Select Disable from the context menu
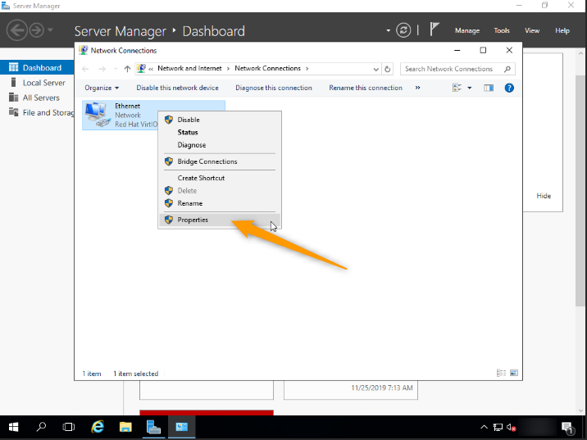This screenshot has height=440, width=587. 189,120
